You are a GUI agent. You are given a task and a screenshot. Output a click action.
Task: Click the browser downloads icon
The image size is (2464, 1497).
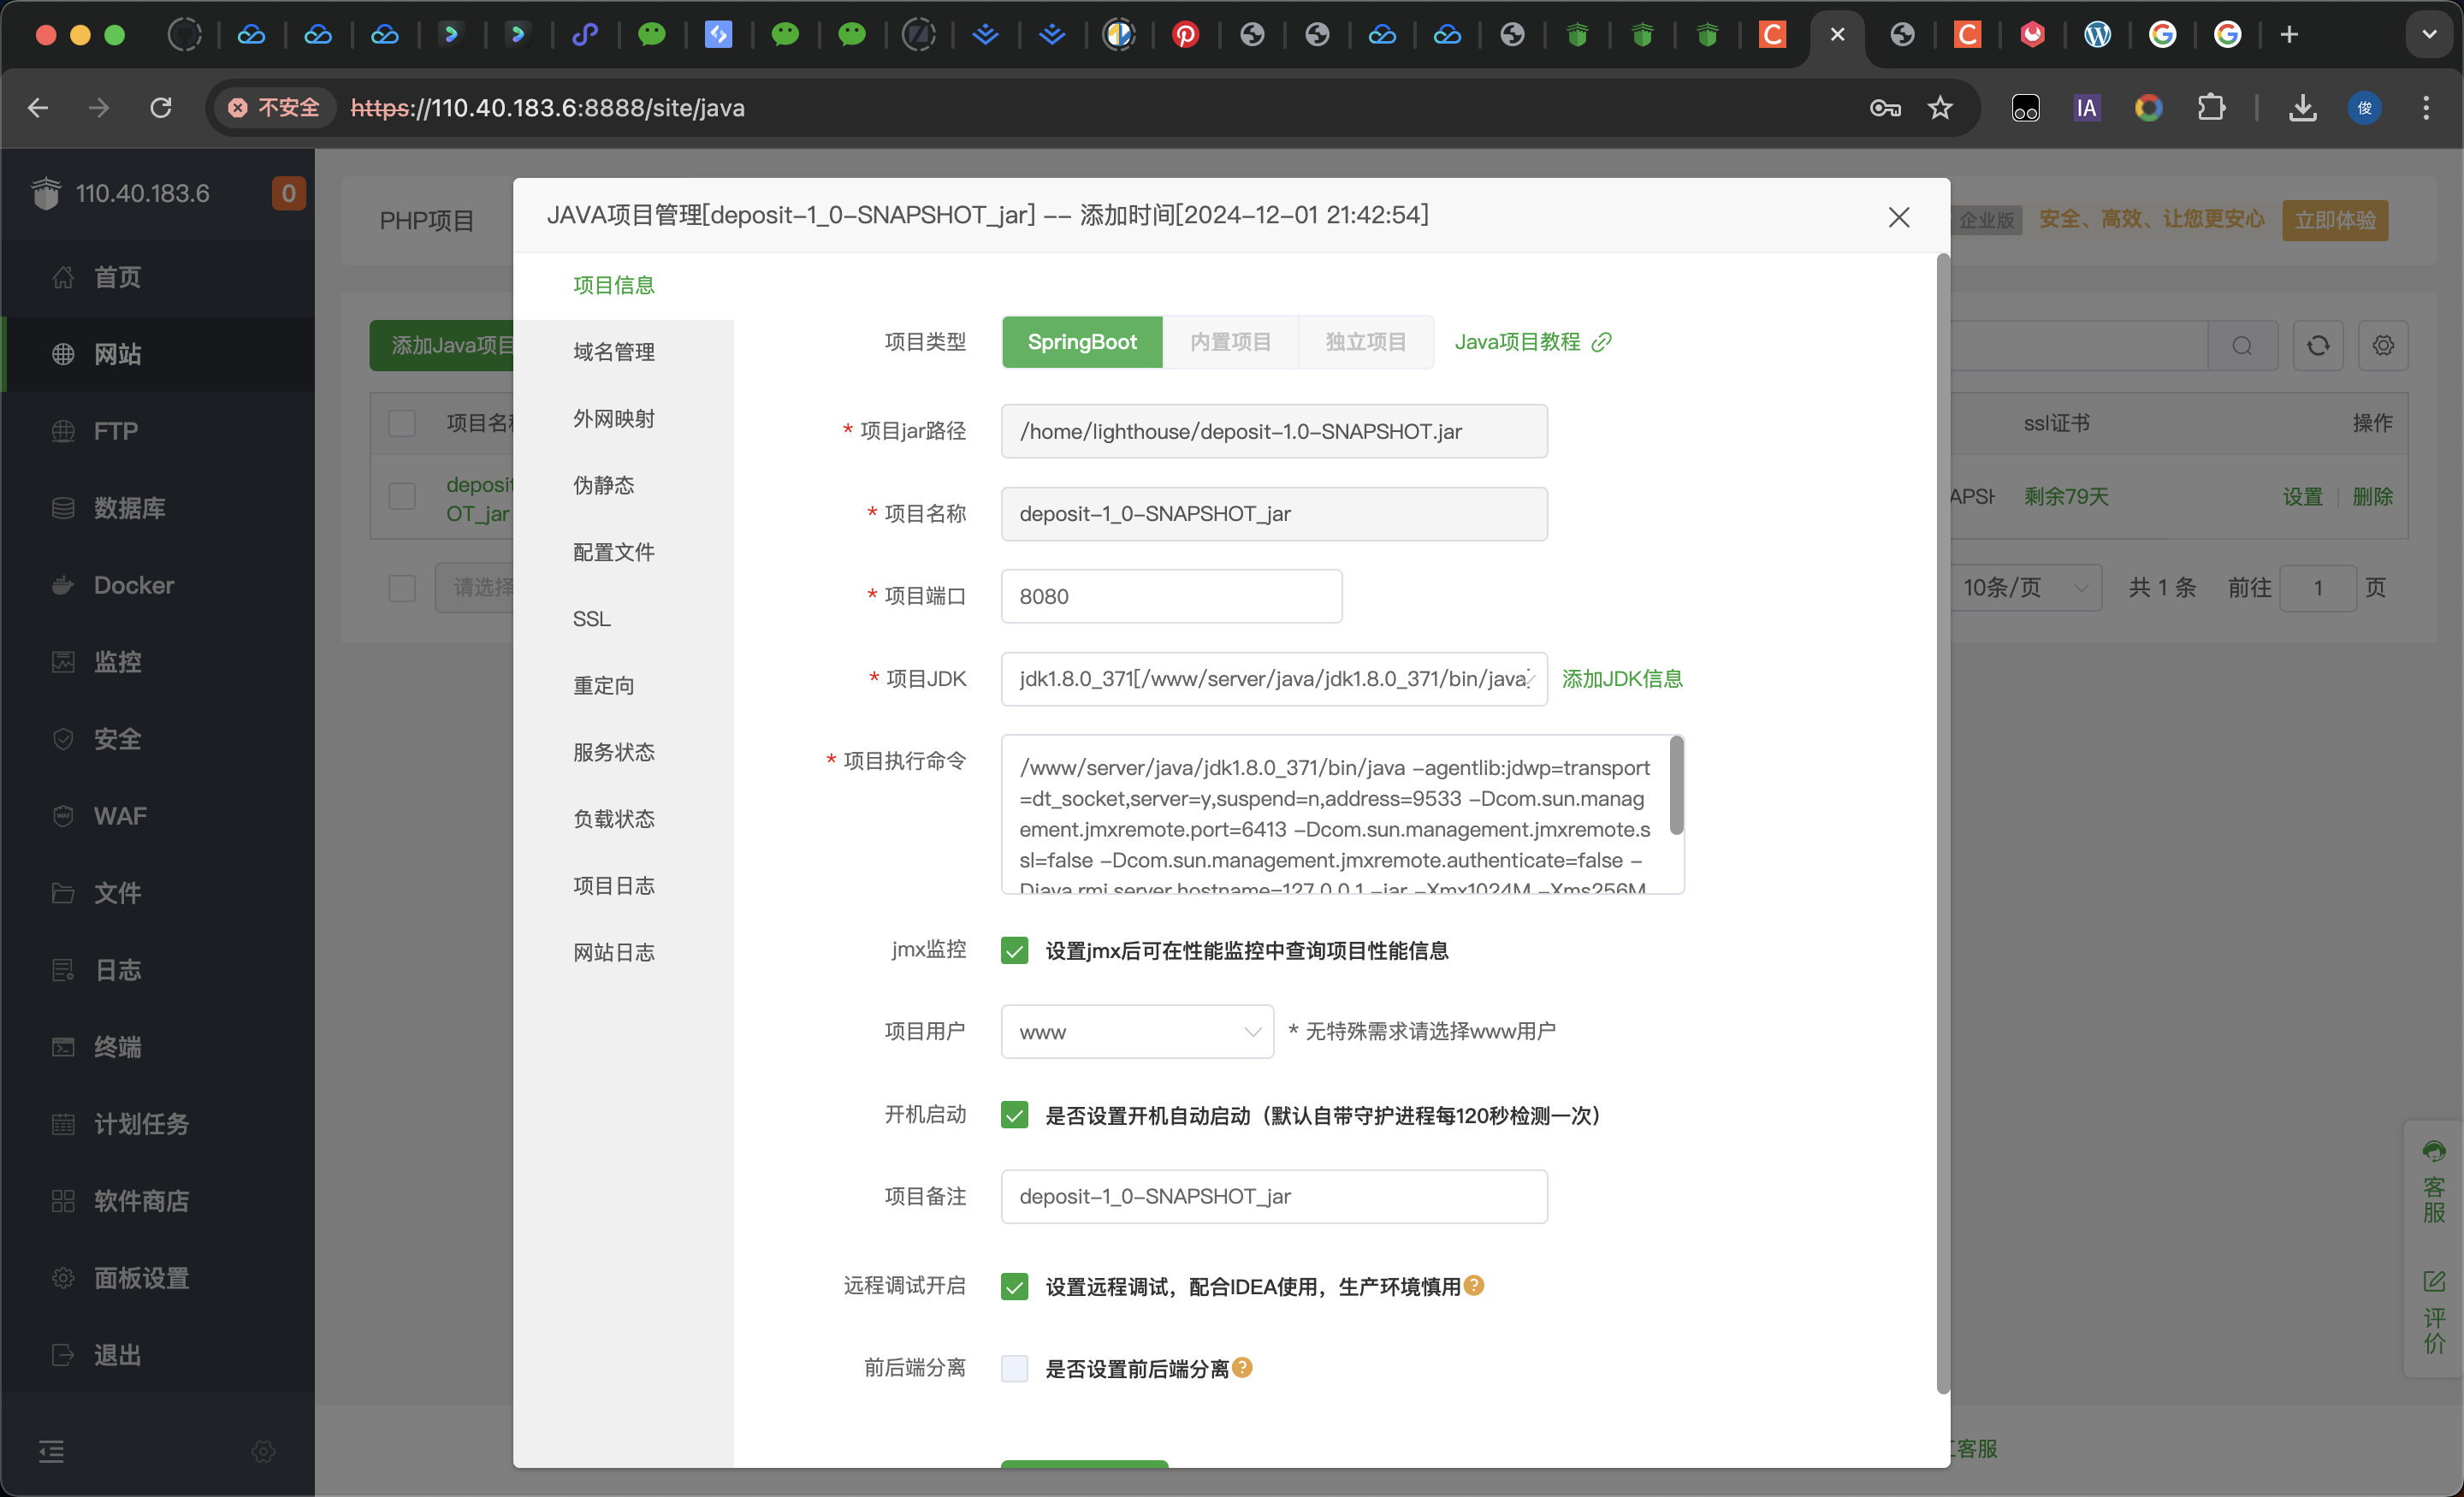coord(2303,107)
